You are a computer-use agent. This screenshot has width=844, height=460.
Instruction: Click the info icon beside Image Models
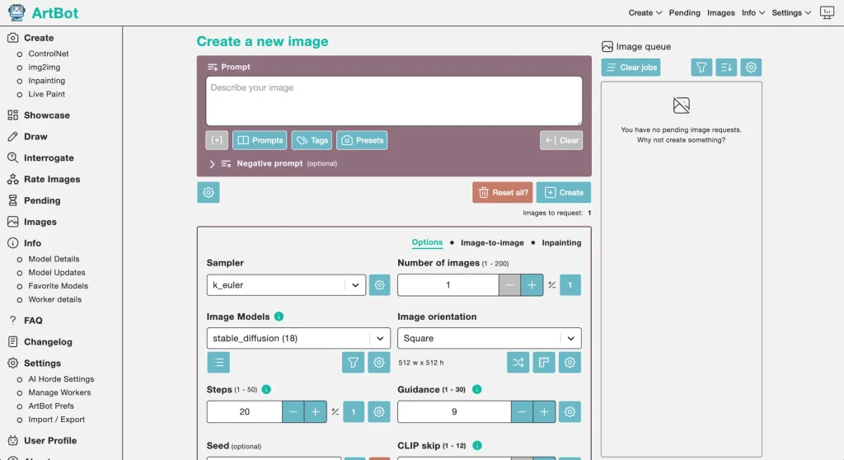tap(279, 317)
